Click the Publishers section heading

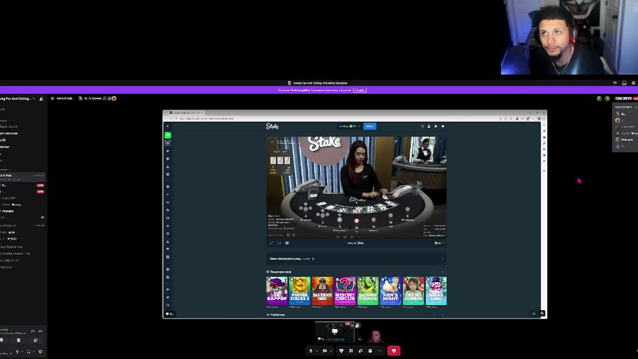[277, 315]
